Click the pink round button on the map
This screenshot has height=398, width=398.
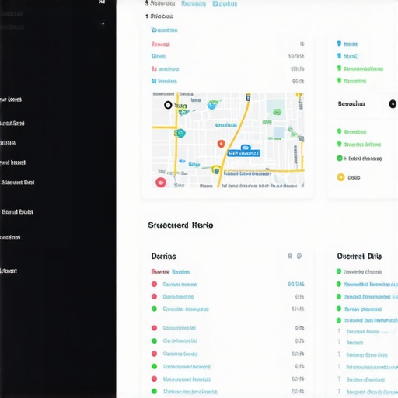point(161,183)
